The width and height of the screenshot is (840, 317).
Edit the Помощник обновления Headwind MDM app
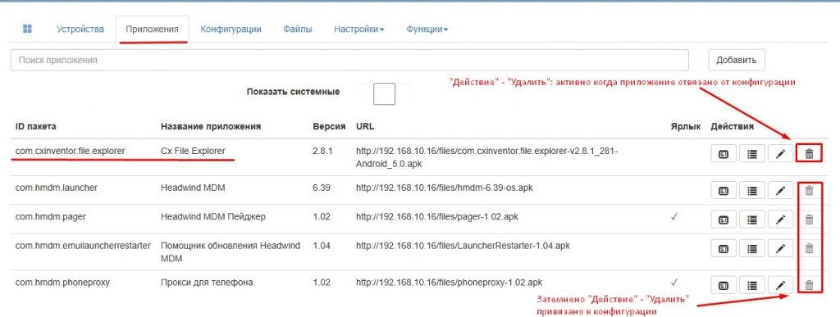(781, 248)
